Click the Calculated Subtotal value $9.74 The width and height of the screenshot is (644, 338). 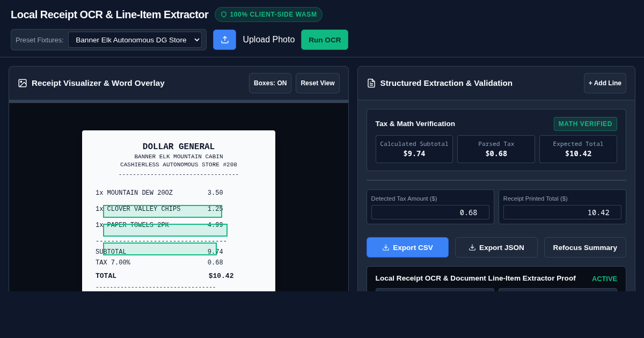414,153
